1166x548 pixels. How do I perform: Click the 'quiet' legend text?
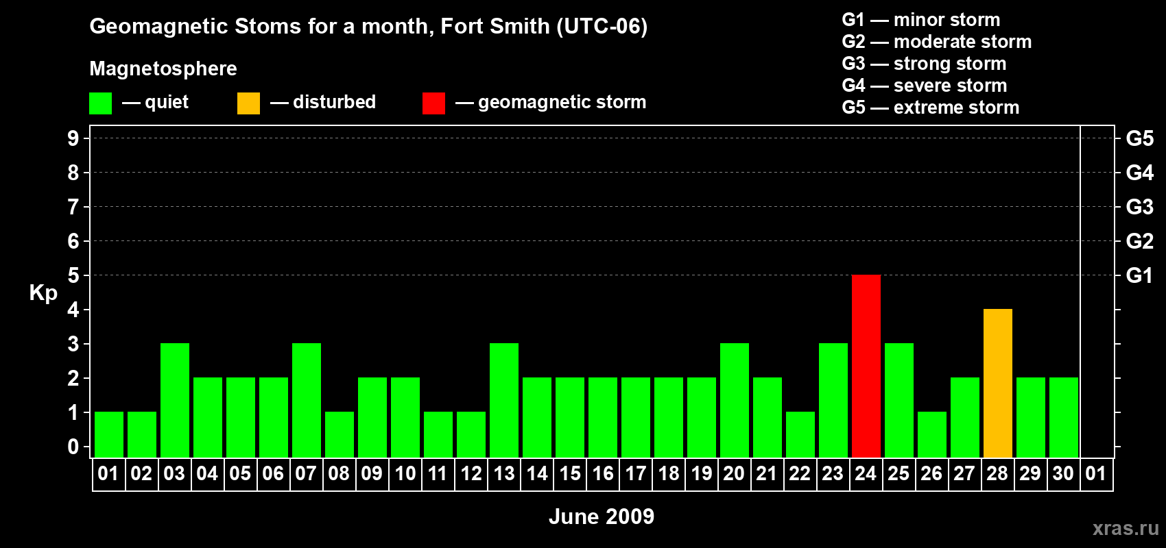167,102
